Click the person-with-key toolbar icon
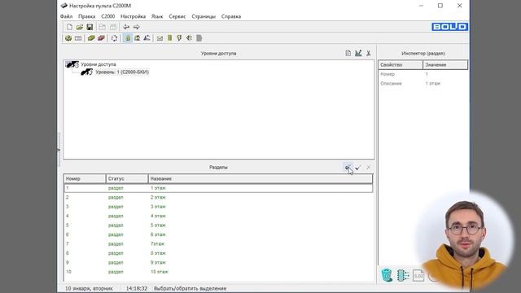The height and width of the screenshot is (293, 521). [x=147, y=38]
